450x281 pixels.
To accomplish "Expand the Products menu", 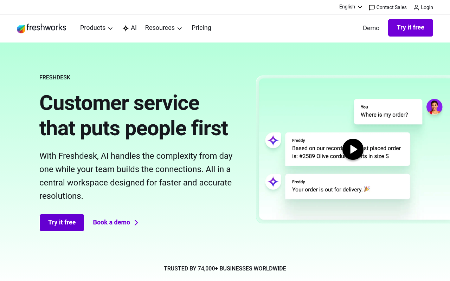I will point(96,28).
